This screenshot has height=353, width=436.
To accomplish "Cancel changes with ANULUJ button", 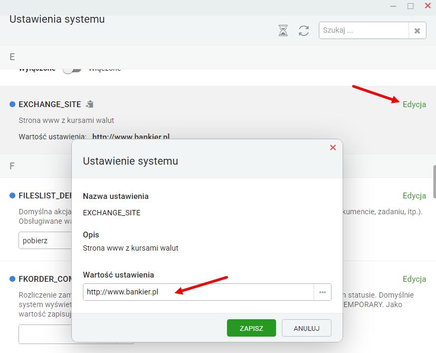I will click(307, 328).
